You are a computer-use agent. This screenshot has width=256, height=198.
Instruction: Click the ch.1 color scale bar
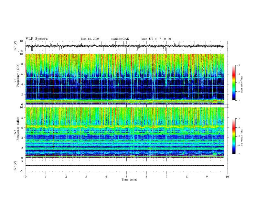[234, 83]
